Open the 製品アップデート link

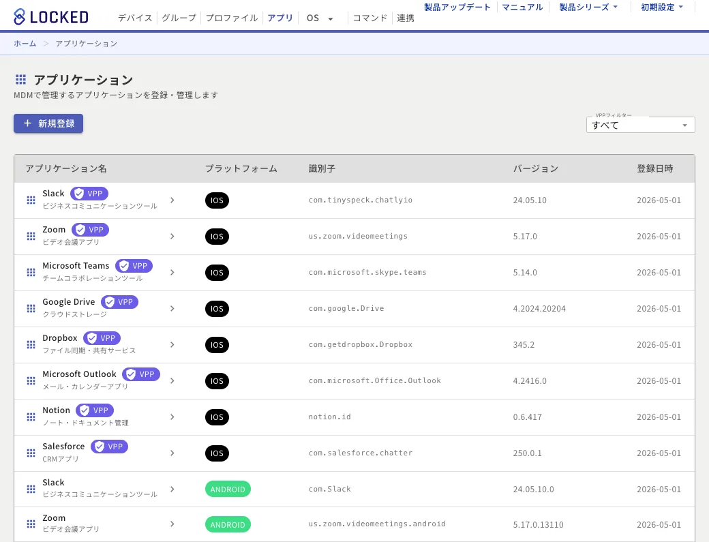click(457, 7)
